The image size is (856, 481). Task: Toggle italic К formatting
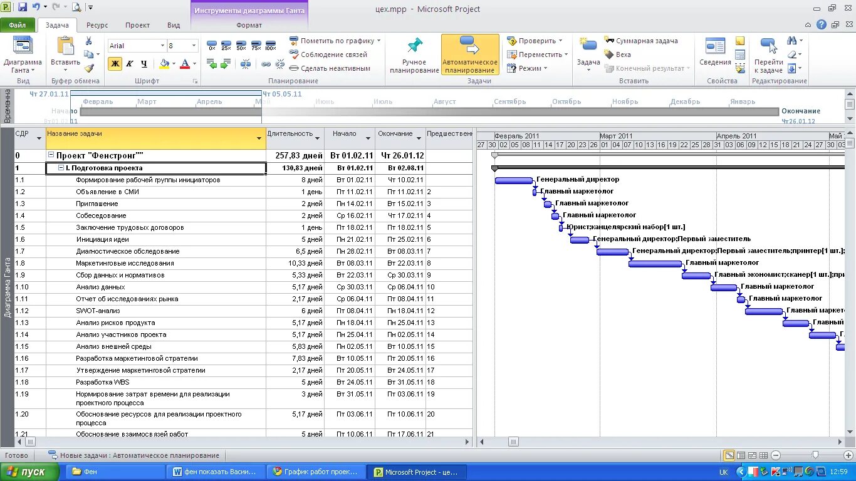point(130,63)
